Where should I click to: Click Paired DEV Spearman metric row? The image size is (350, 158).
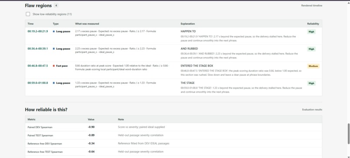tap(173, 127)
